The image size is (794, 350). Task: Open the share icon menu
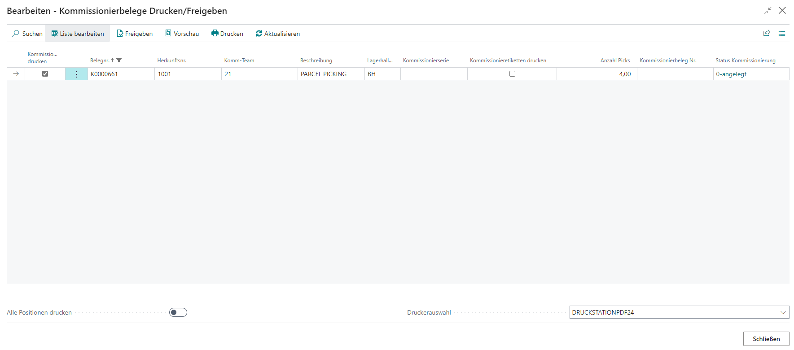tap(767, 33)
